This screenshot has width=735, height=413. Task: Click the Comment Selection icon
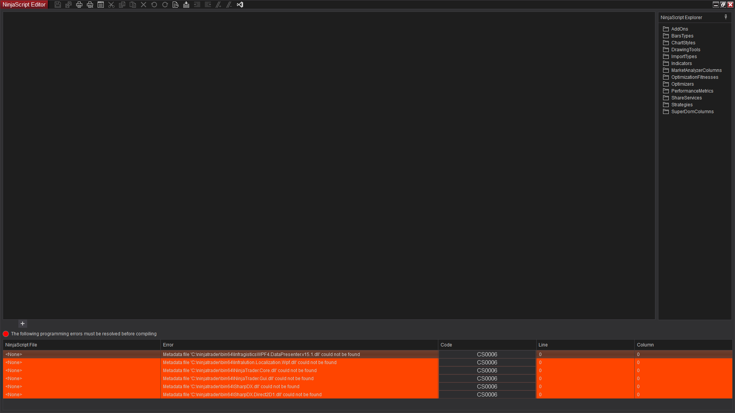tap(219, 5)
